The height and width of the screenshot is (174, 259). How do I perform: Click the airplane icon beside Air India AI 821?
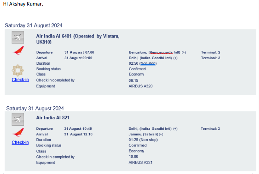[18, 119]
